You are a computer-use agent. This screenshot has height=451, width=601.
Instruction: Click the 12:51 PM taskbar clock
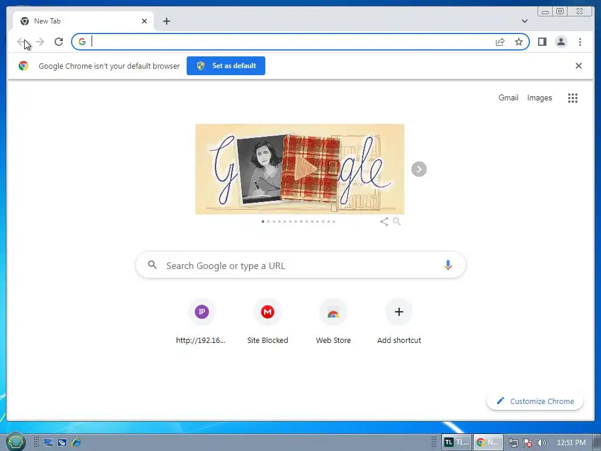(x=571, y=443)
